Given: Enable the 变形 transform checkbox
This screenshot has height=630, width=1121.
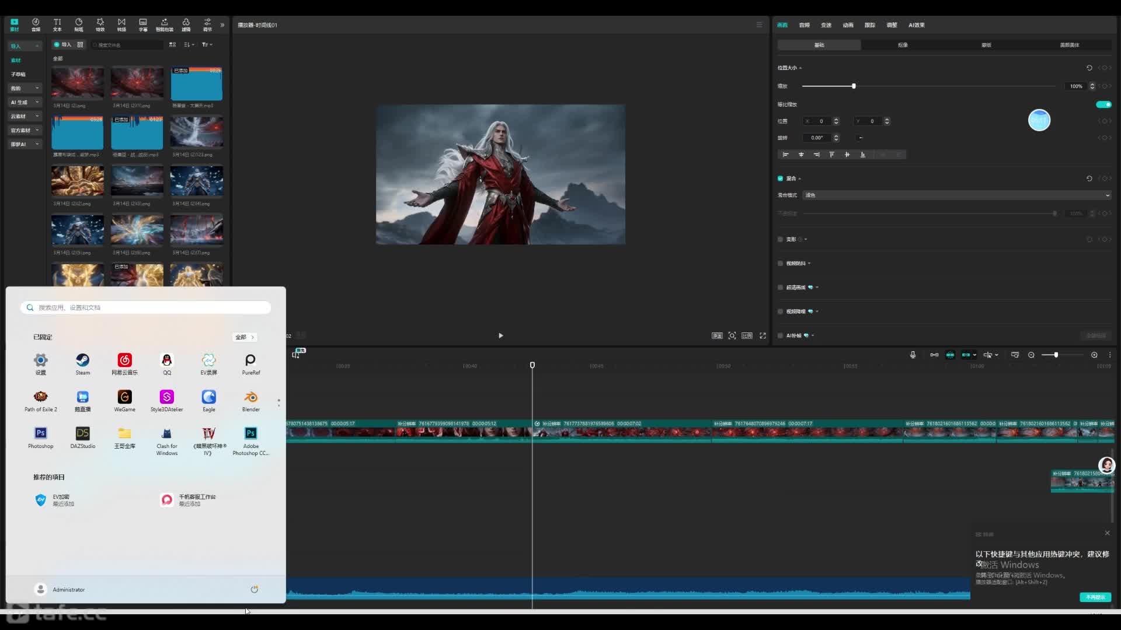Looking at the screenshot, I should pos(780,239).
